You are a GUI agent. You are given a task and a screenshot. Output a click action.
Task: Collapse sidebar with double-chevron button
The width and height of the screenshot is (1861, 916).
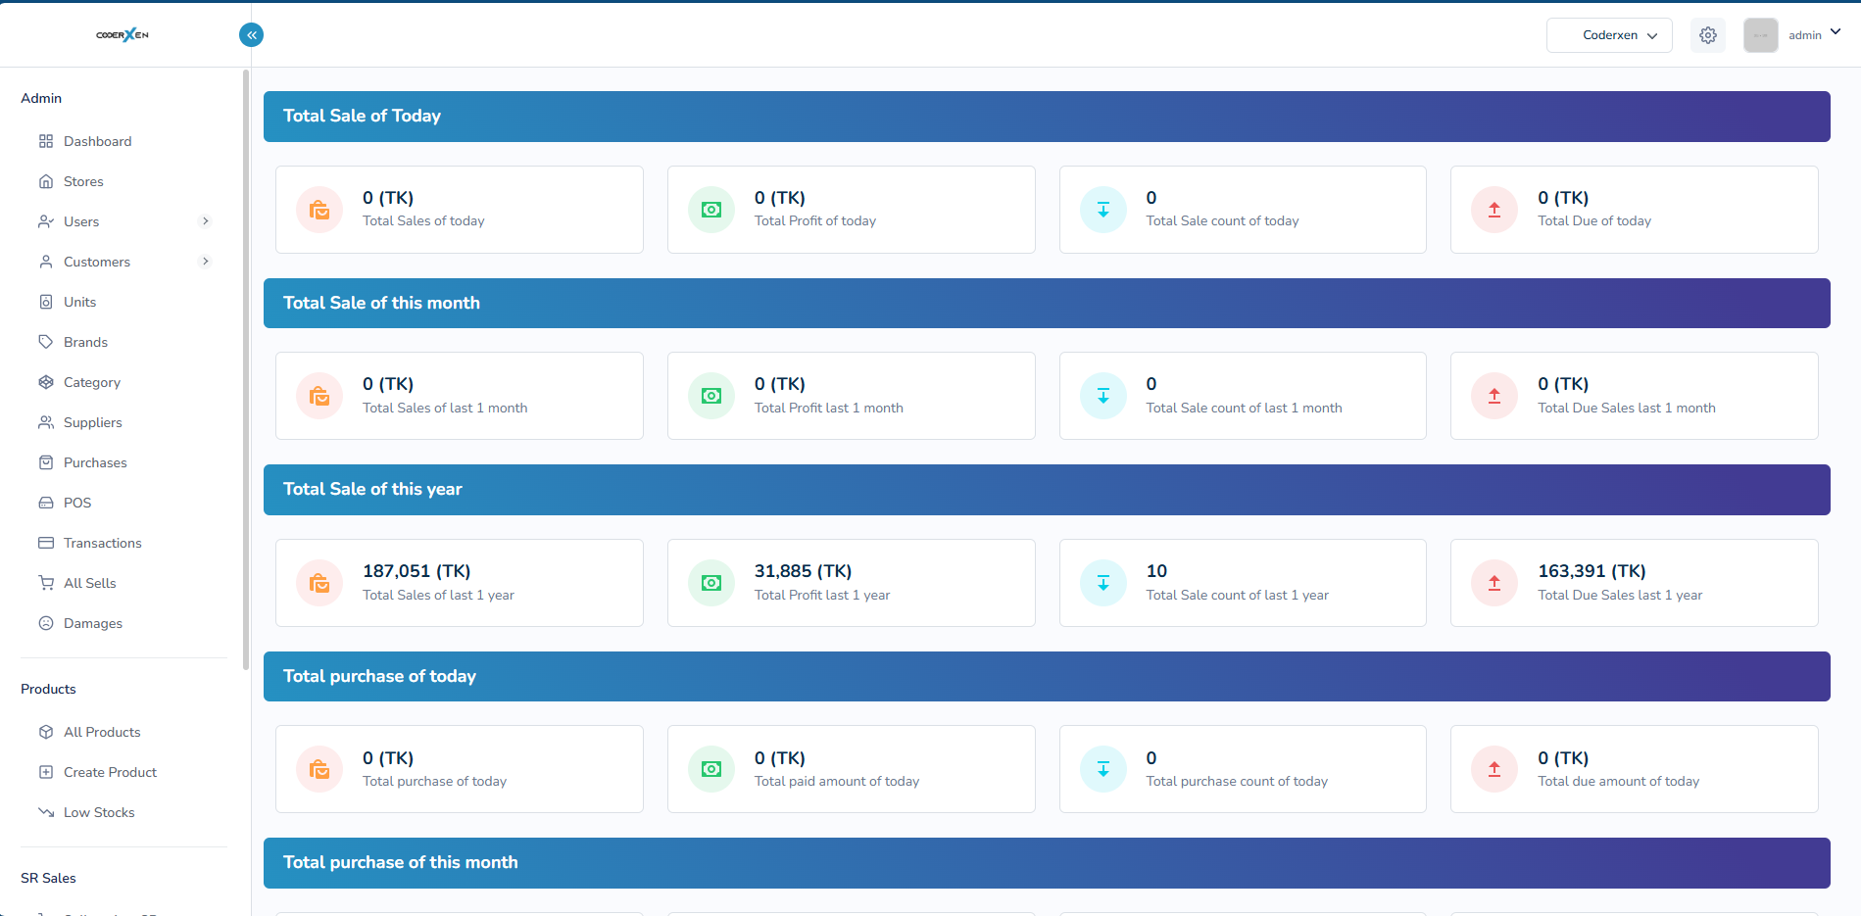coord(251,35)
